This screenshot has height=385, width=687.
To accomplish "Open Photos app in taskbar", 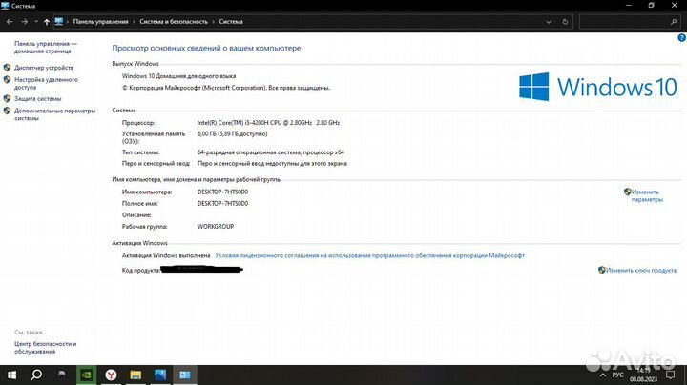I will [x=160, y=375].
